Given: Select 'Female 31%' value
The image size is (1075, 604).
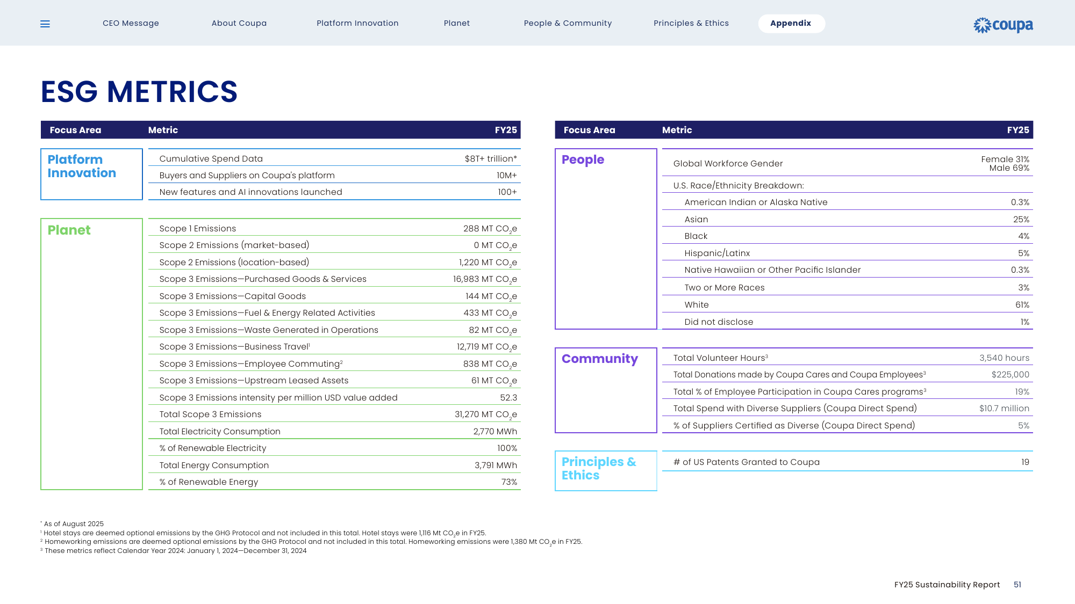Looking at the screenshot, I should click(x=1005, y=159).
